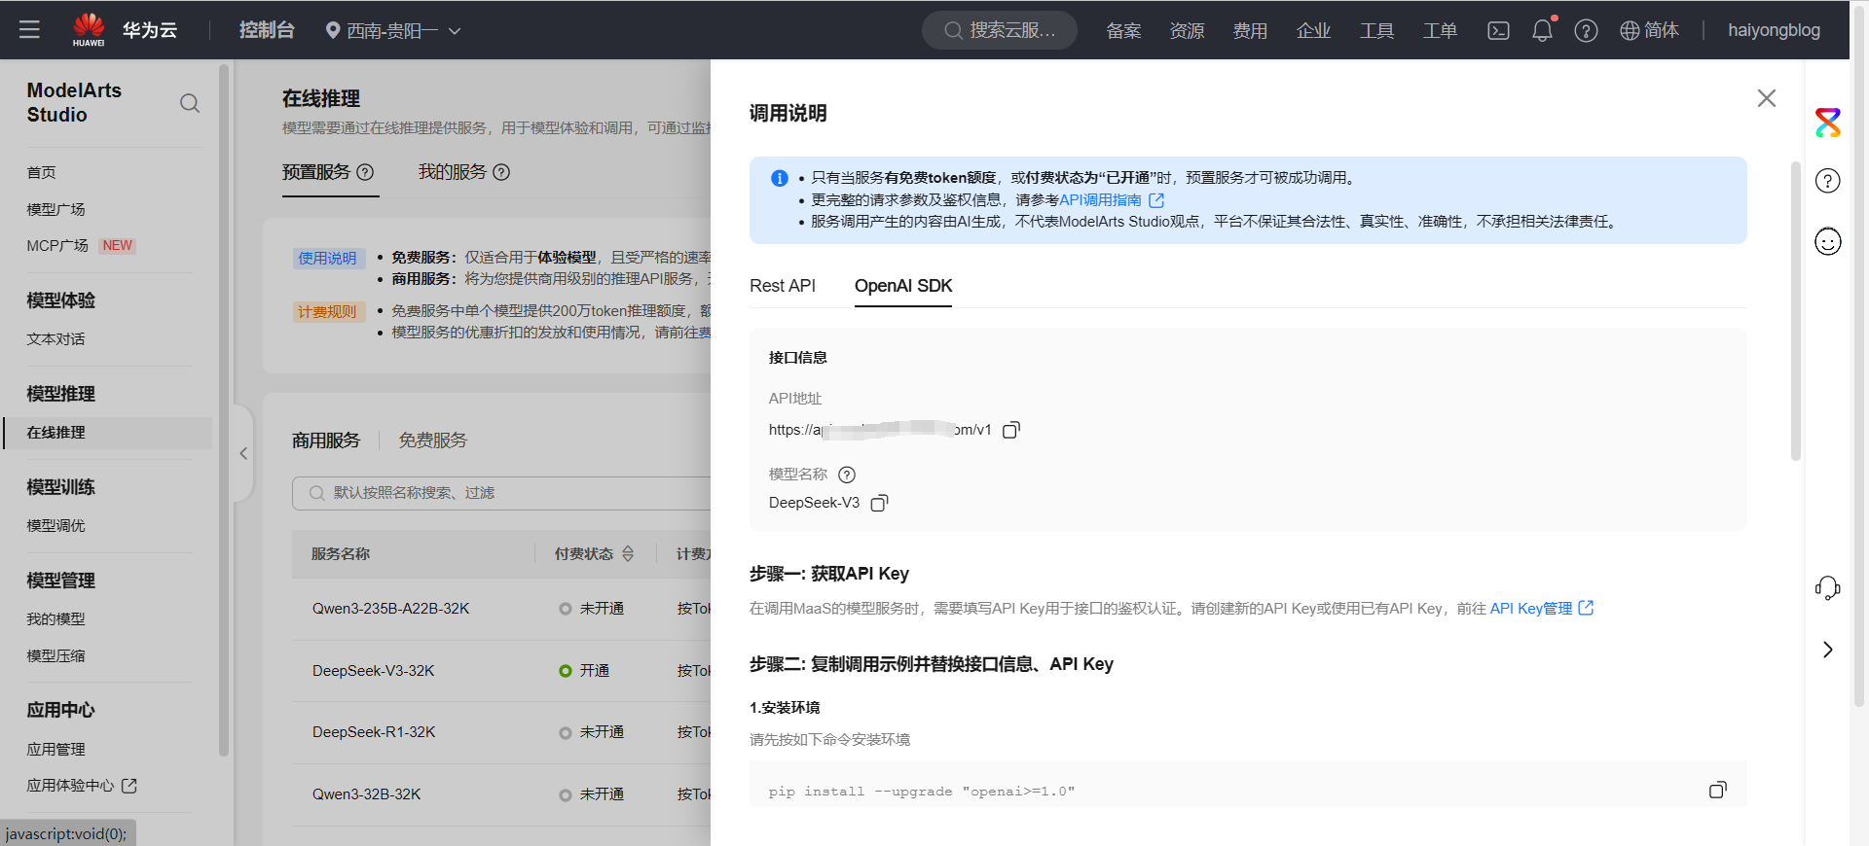Click the Qwen3-32B-32K service row
This screenshot has width=1869, height=846.
(x=501, y=794)
